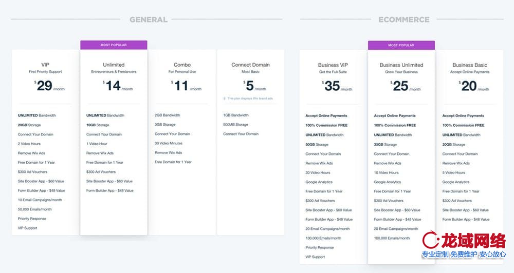The width and height of the screenshot is (514, 273).
Task: Select the ECOMMERCE plans section heading
Action: click(x=403, y=19)
